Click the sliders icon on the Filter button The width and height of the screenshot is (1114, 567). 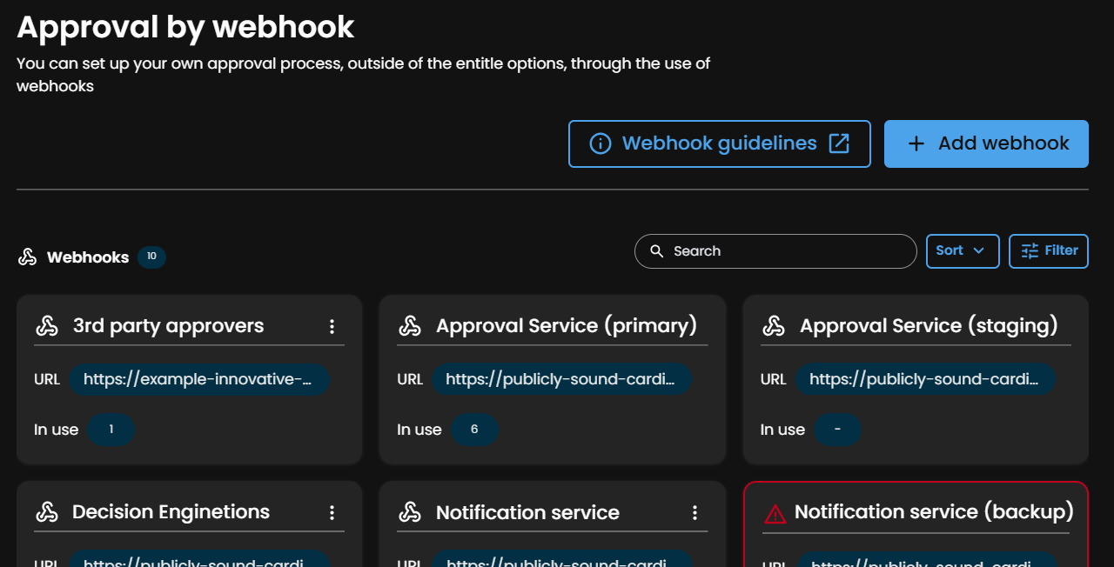tap(1030, 251)
